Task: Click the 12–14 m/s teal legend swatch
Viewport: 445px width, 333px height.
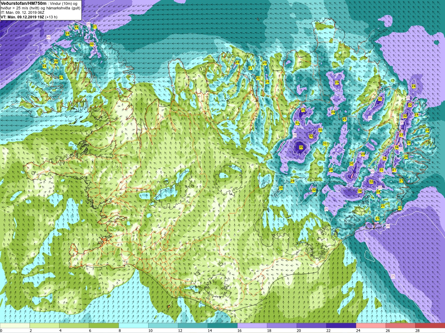Action: [193, 326]
